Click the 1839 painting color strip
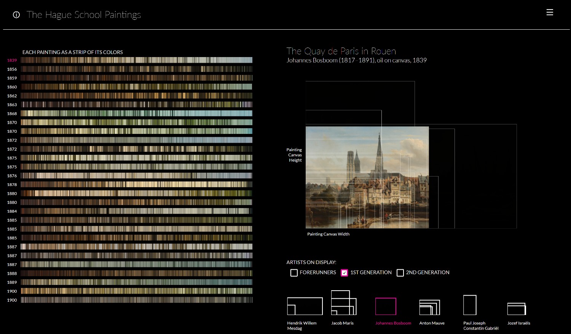571x334 pixels. pos(136,60)
